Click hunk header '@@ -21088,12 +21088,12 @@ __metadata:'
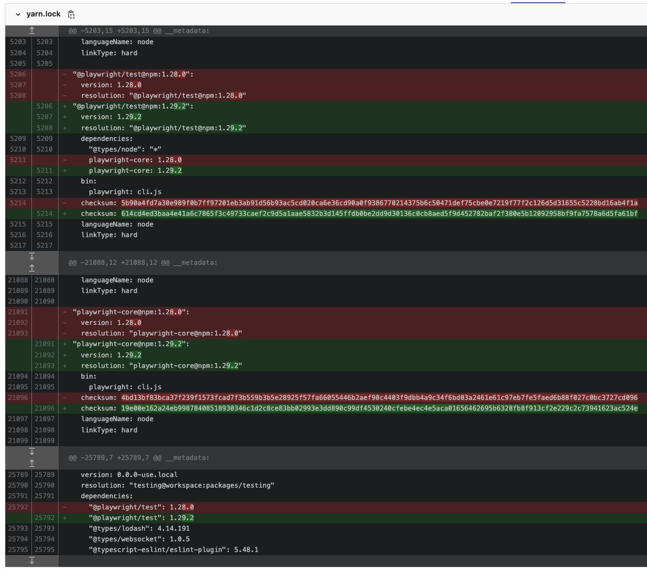Viewport: 647px width, 577px height. pyautogui.click(x=143, y=263)
